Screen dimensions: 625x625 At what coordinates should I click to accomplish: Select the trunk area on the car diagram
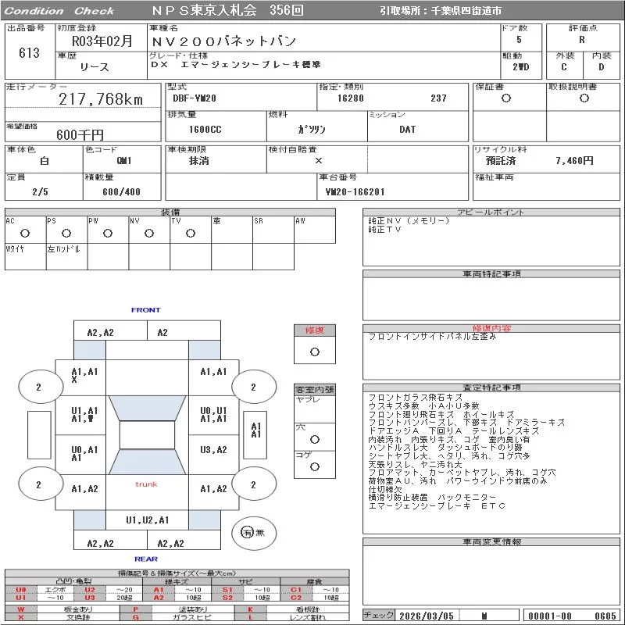tap(146, 484)
